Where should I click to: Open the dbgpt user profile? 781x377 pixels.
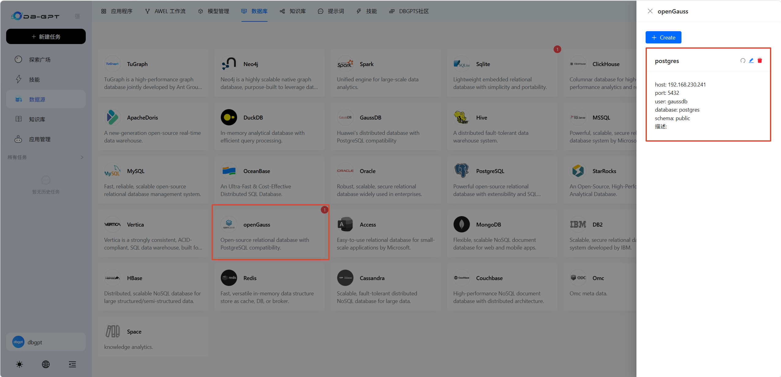[x=46, y=342]
